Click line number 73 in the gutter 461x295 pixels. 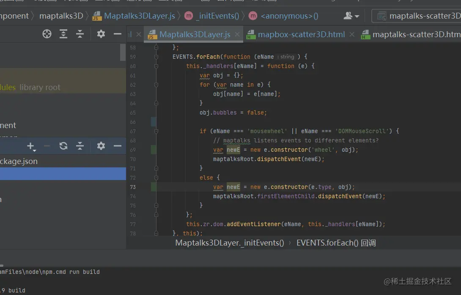pyautogui.click(x=133, y=187)
